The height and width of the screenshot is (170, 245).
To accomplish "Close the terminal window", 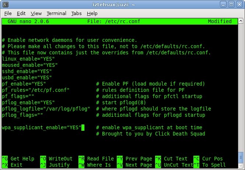I will 239,5.
